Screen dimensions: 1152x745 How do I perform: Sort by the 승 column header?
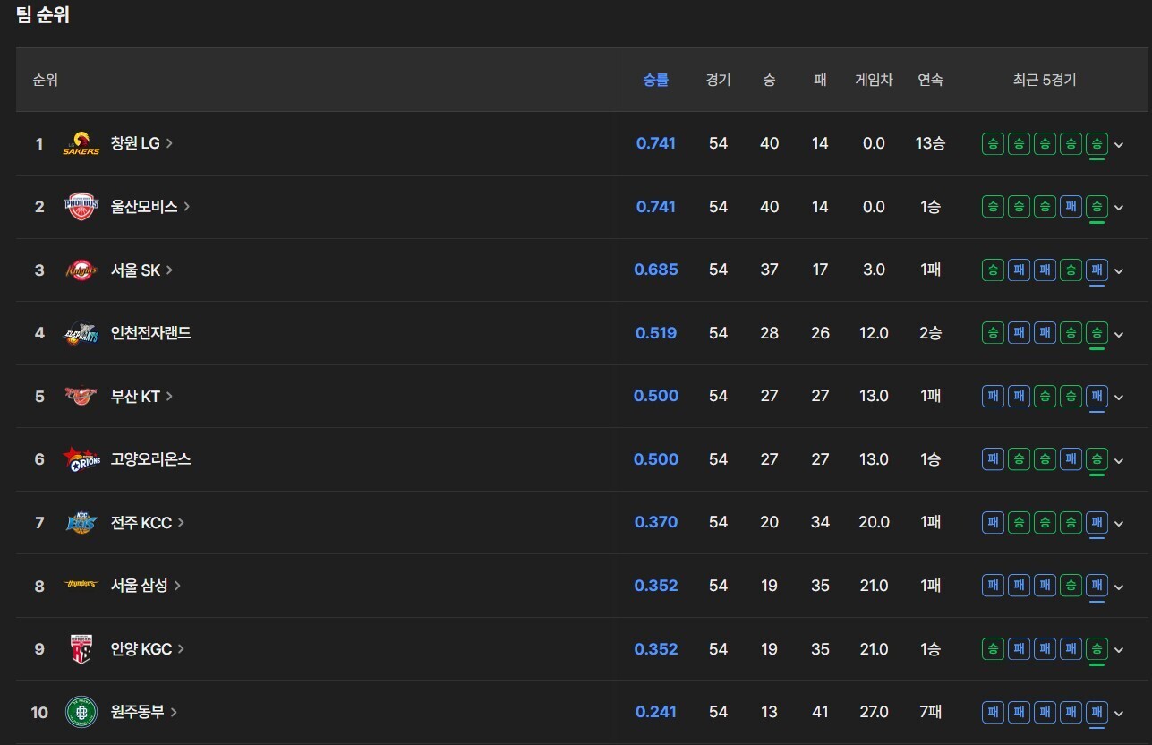[x=769, y=80]
